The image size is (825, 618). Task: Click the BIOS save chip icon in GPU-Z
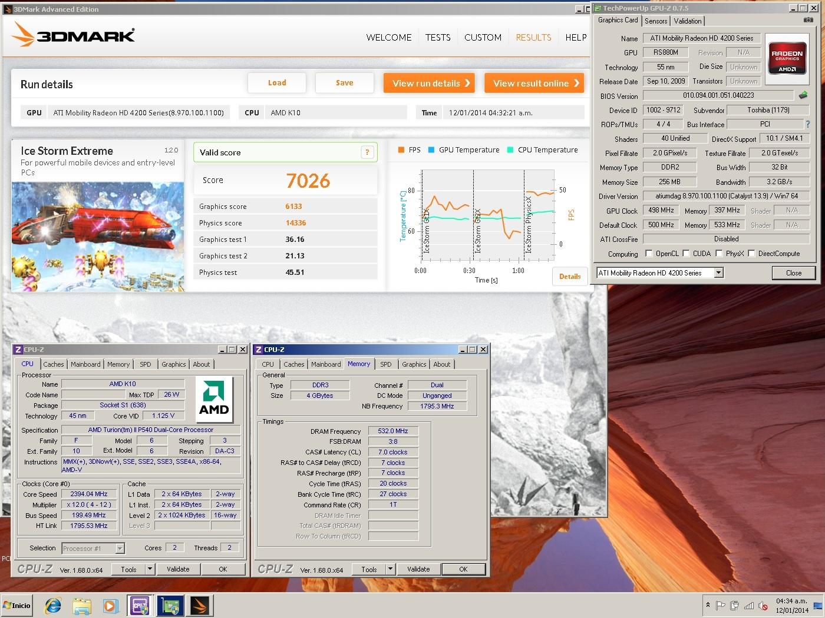coord(803,95)
